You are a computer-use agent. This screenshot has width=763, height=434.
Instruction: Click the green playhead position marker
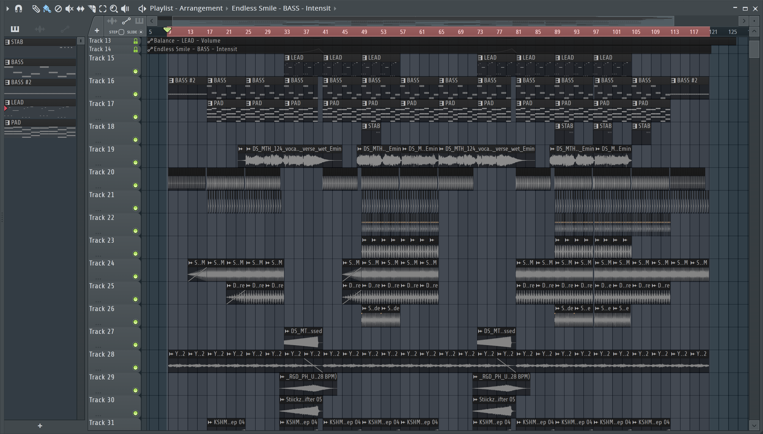pos(167,30)
